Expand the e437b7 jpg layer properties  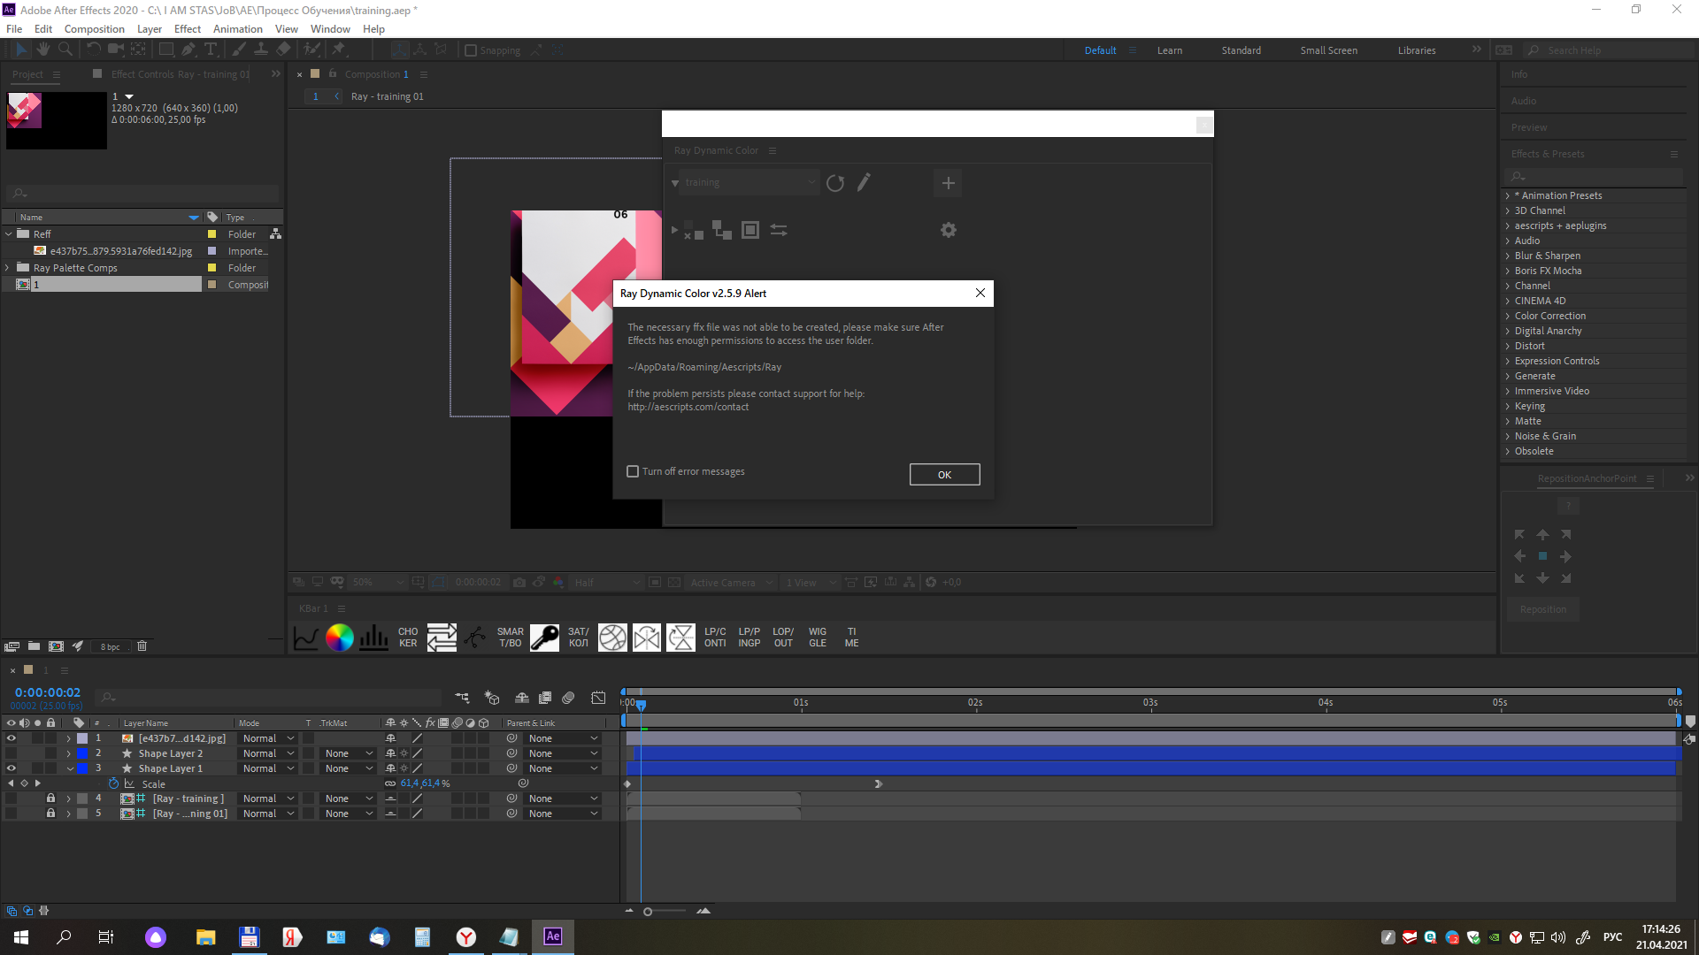(68, 738)
